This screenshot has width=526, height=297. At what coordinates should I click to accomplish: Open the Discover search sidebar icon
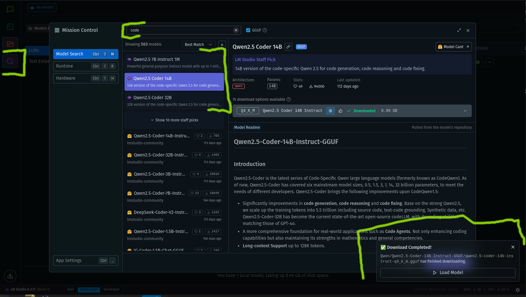point(10,61)
